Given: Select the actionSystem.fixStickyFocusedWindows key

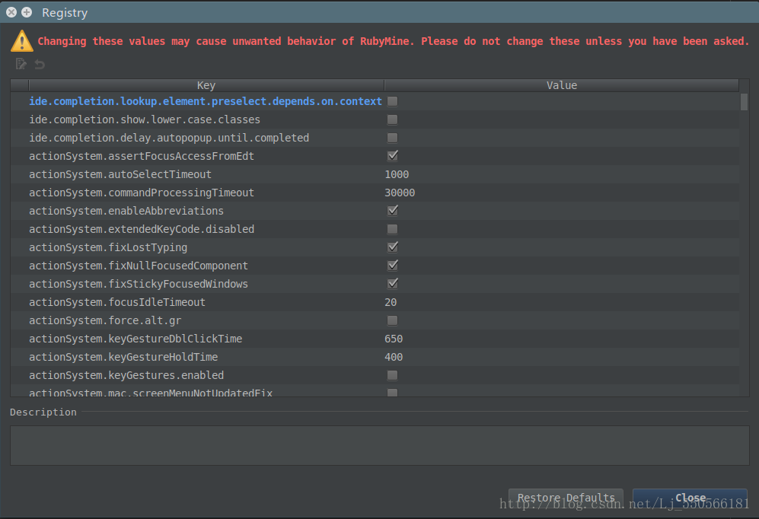Looking at the screenshot, I should coord(139,284).
